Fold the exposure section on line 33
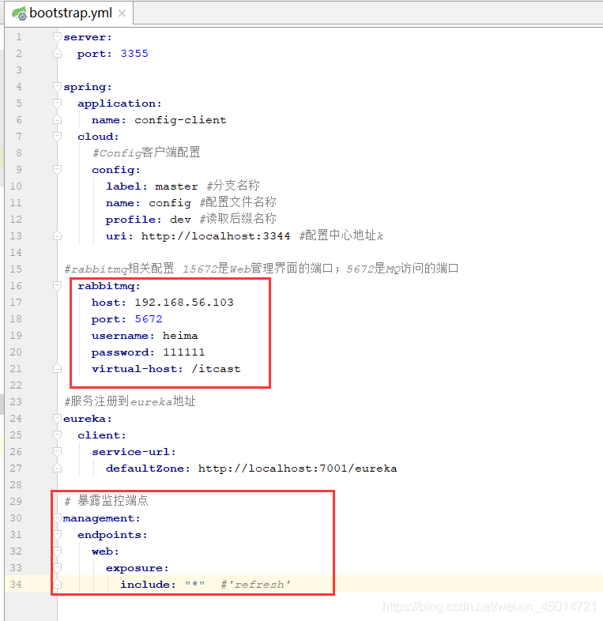The image size is (603, 621). pyautogui.click(x=57, y=568)
